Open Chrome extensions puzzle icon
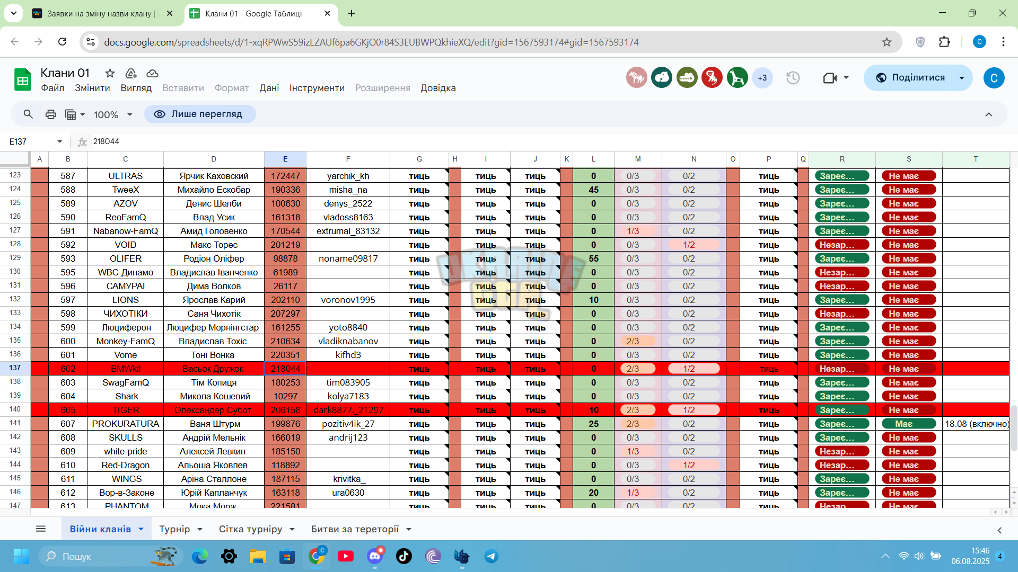Image resolution: width=1018 pixels, height=572 pixels. 944,42
